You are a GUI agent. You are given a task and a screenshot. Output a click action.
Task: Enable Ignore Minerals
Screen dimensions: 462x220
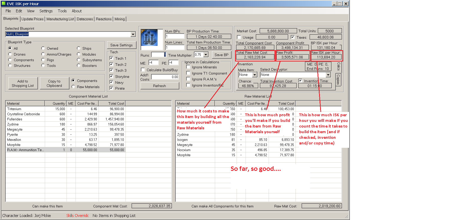coord(188,67)
